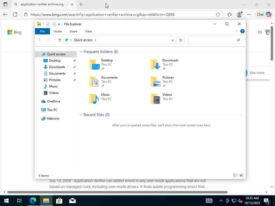The width and height of the screenshot is (275, 206).
Task: Select Quick access in the navigation pane
Action: click(56, 54)
